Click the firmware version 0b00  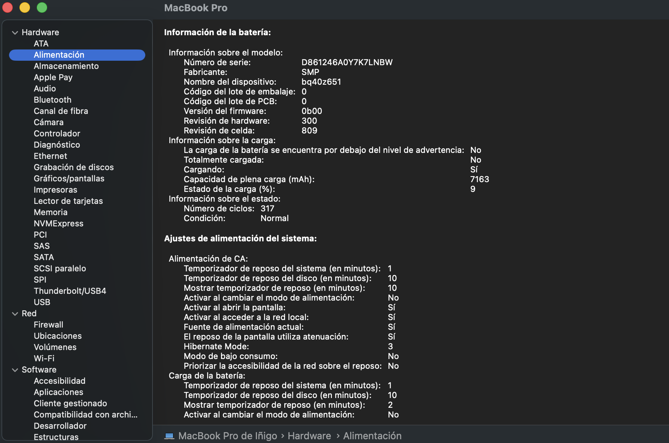tap(312, 111)
